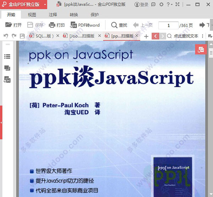The image size is (213, 197).
Task: Open the help question mark dropdown
Action: (x=170, y=5)
